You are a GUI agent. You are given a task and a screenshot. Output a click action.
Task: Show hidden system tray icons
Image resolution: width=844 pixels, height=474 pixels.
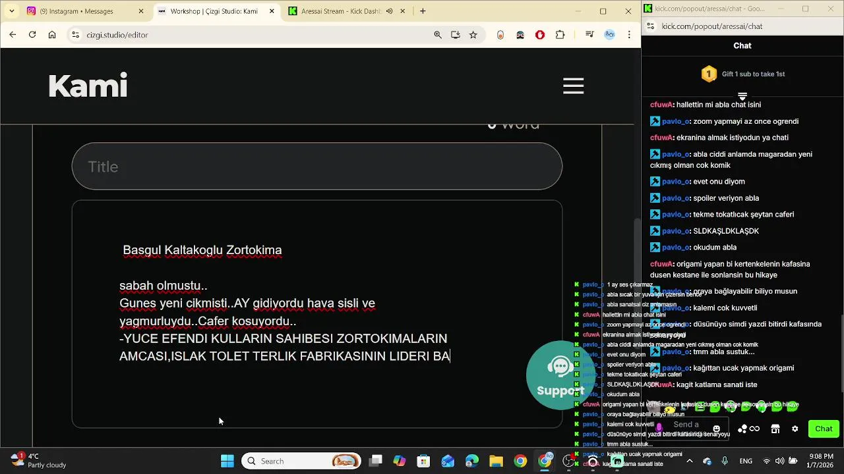690,461
